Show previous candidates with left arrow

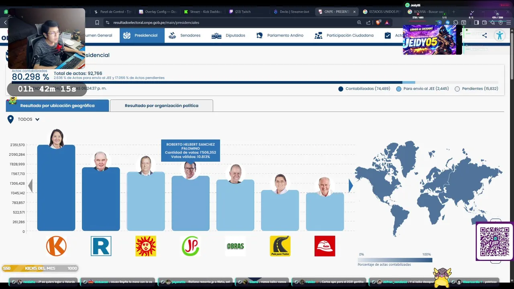[x=30, y=185]
